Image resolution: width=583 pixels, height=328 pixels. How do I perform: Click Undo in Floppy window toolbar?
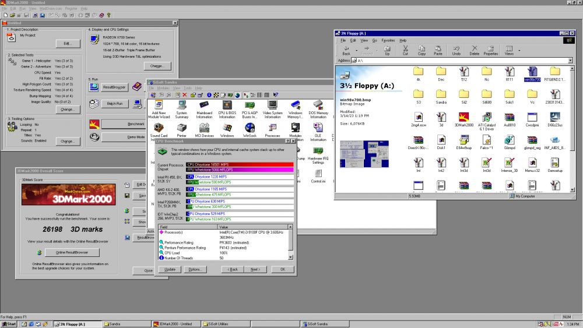click(456, 51)
